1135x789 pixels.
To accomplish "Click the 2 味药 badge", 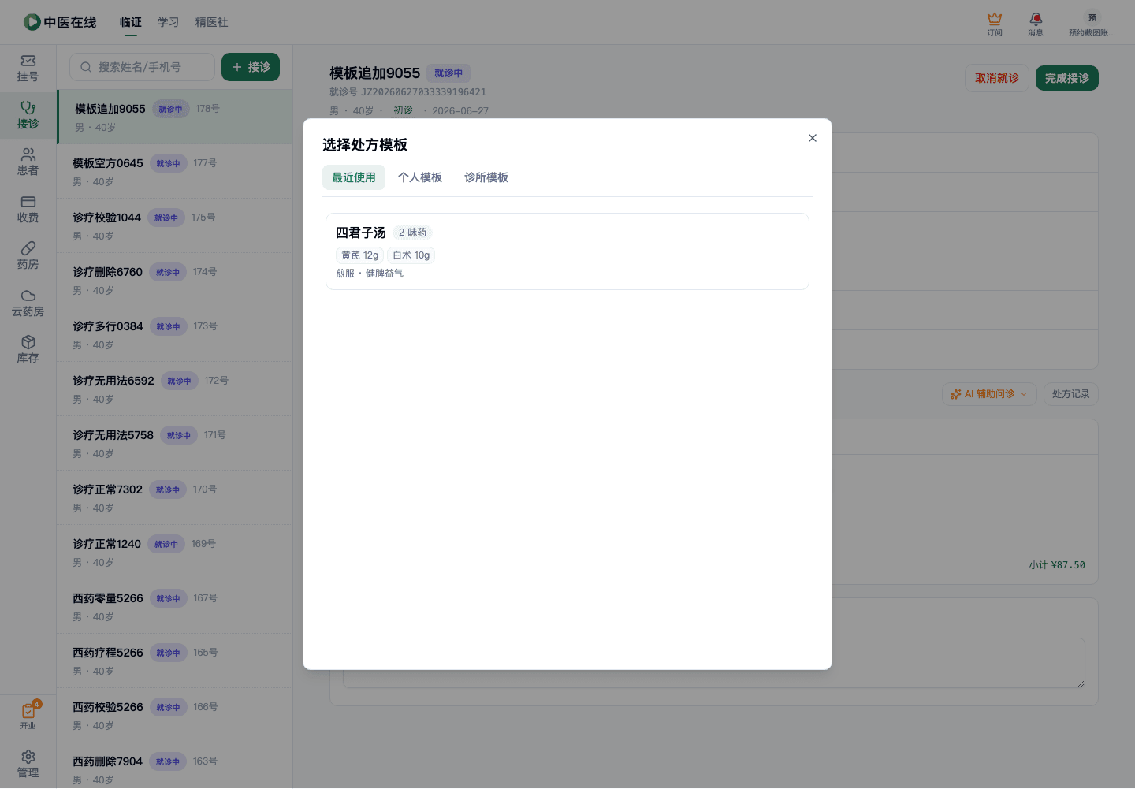I will (x=412, y=233).
